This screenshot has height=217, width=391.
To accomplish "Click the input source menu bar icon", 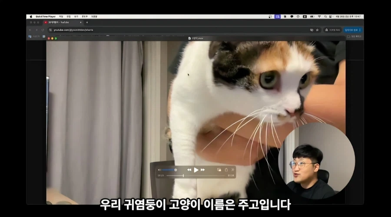I will tap(305, 16).
